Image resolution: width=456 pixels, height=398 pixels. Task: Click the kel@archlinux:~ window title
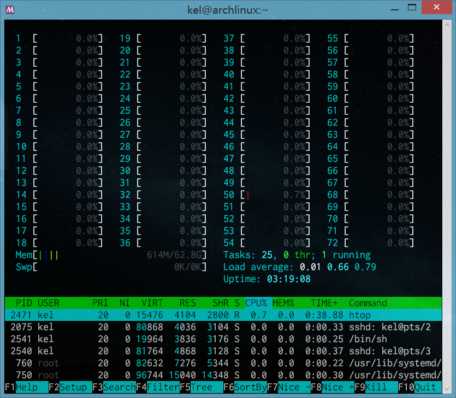227,10
